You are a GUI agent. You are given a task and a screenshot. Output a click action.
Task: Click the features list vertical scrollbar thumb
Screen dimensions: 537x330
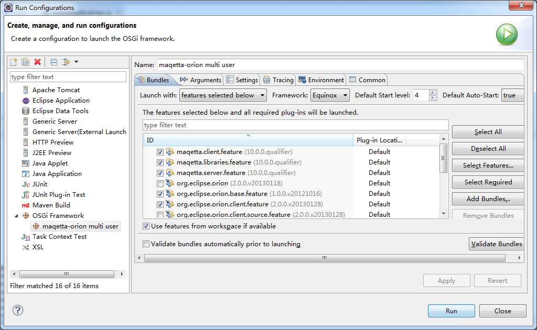(x=443, y=158)
